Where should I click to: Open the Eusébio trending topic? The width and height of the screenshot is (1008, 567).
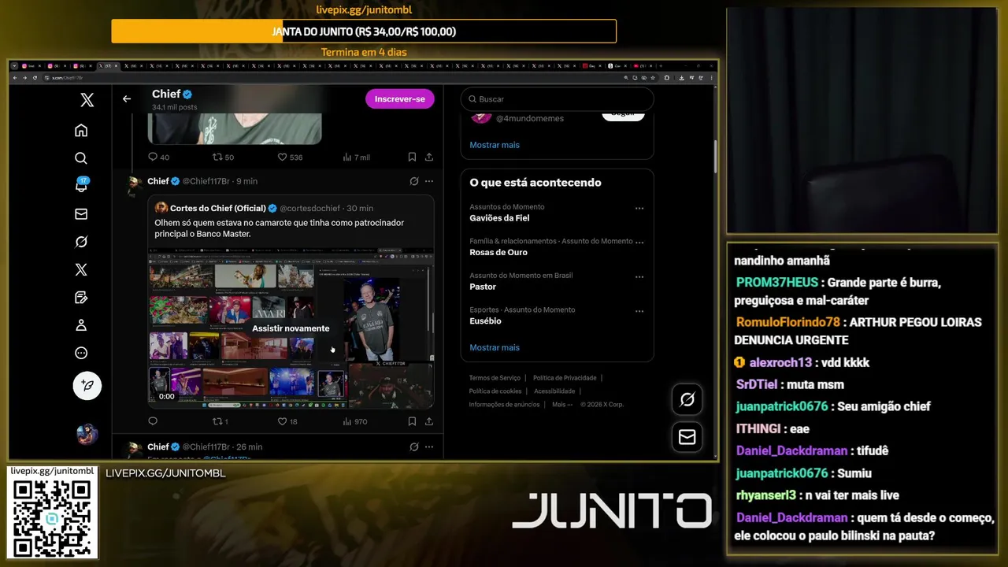point(485,321)
